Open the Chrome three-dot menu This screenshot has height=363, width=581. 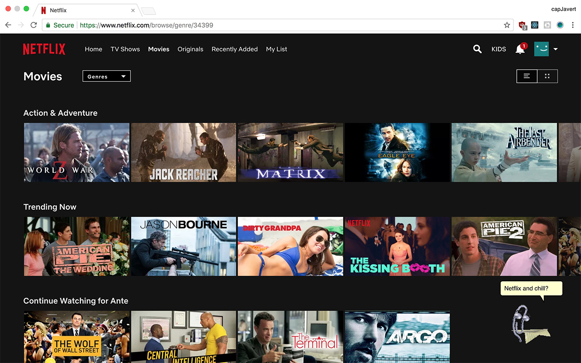(x=573, y=25)
